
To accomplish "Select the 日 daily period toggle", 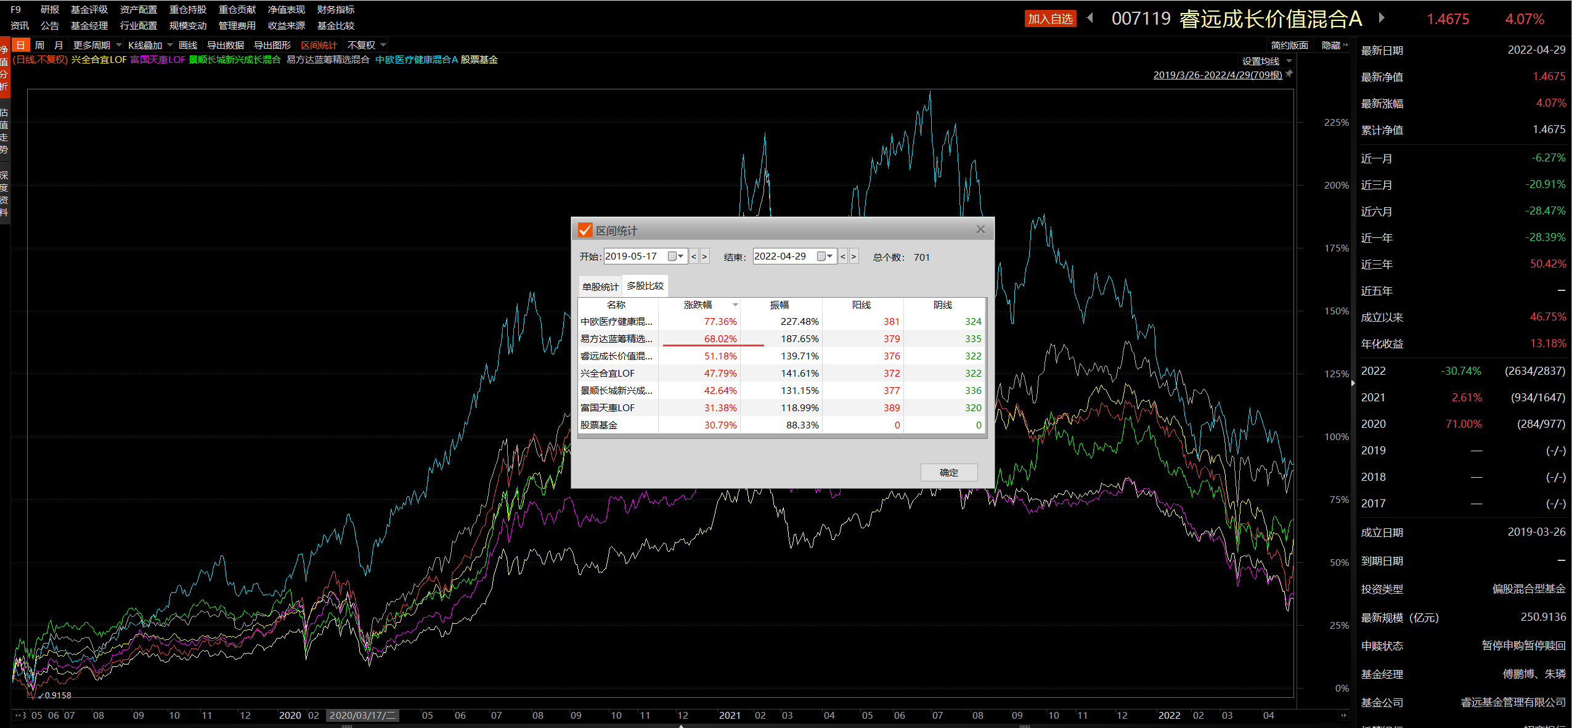I will [x=20, y=45].
